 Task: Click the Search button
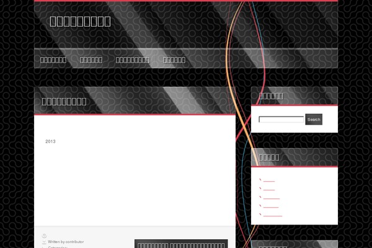(x=314, y=120)
